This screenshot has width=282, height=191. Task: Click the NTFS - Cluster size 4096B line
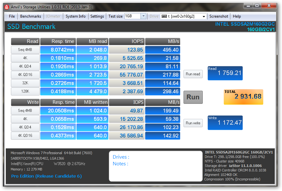coord(225,161)
